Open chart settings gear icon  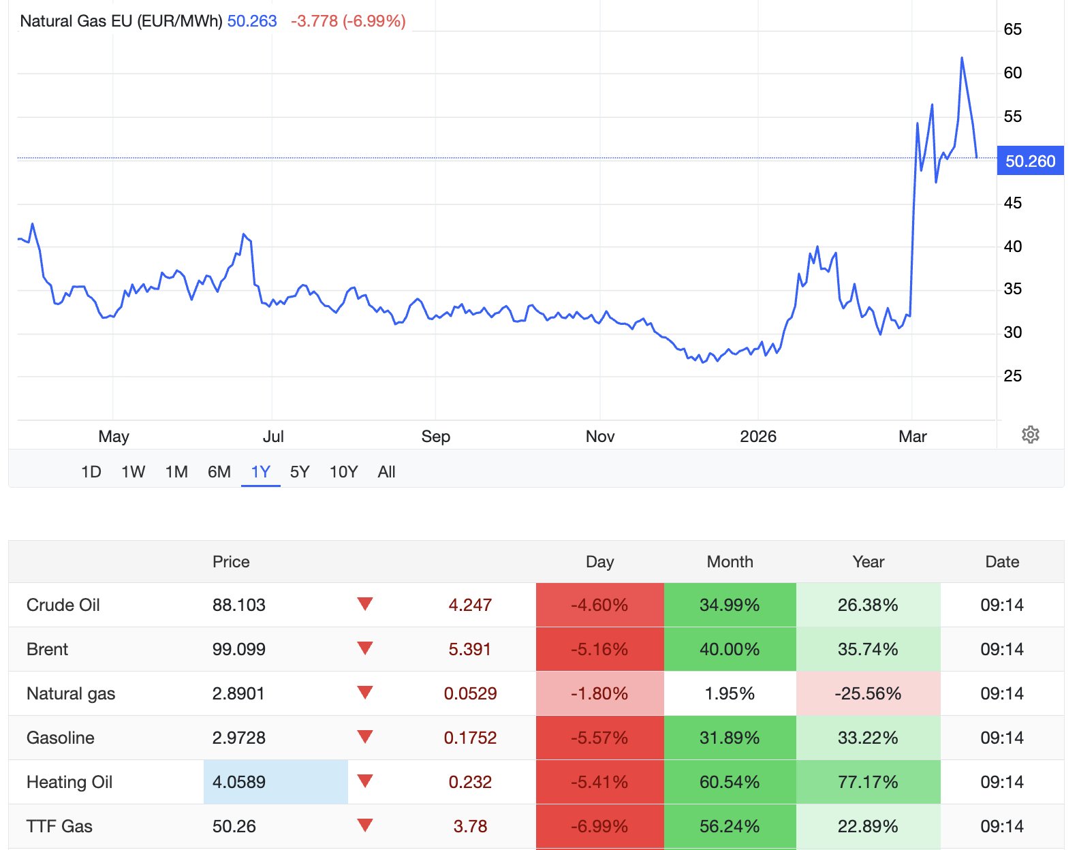pos(1030,435)
